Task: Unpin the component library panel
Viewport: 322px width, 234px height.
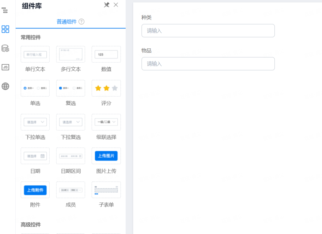Action: pyautogui.click(x=107, y=5)
